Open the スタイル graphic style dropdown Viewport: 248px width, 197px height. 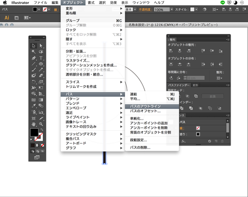196,9
